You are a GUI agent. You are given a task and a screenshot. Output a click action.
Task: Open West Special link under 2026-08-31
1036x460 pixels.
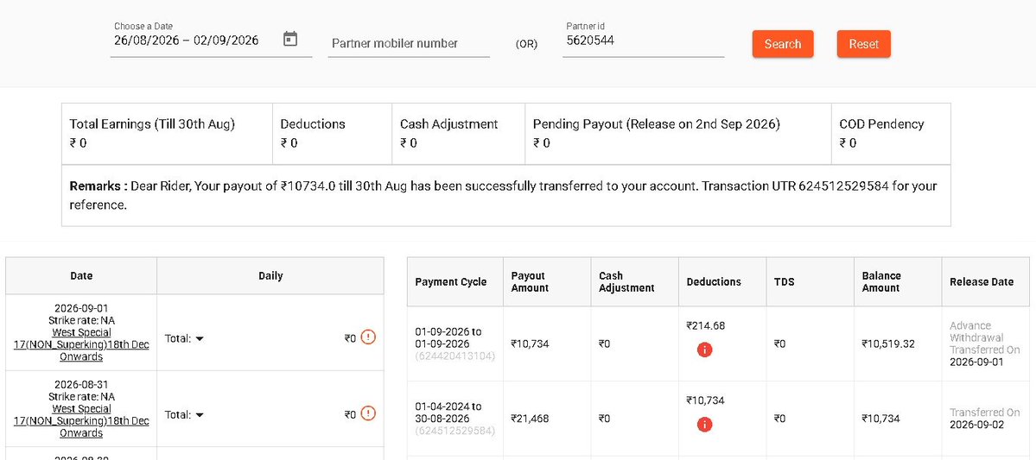coord(81,421)
